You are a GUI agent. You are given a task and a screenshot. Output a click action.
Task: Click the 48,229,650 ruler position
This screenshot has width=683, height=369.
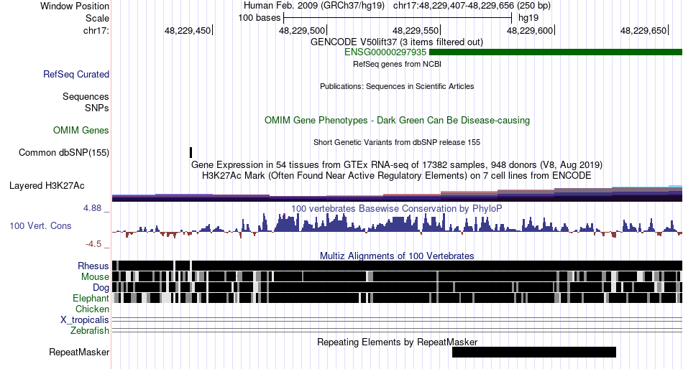click(643, 30)
